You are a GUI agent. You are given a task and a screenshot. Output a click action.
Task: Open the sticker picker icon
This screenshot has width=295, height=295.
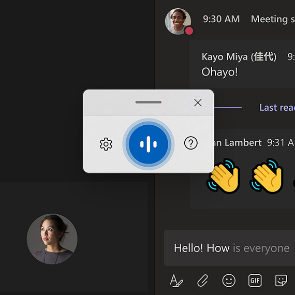tap(281, 281)
